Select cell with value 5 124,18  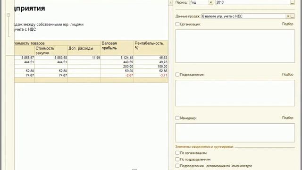117,58
